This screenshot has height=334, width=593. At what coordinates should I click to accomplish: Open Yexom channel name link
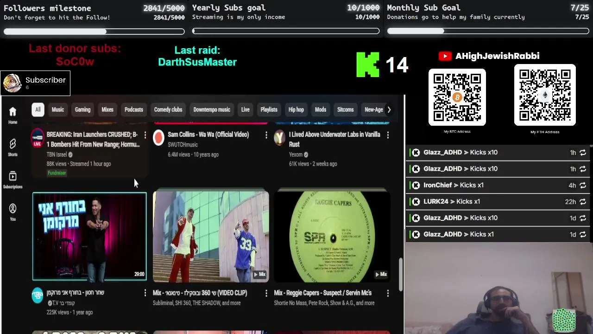click(296, 154)
